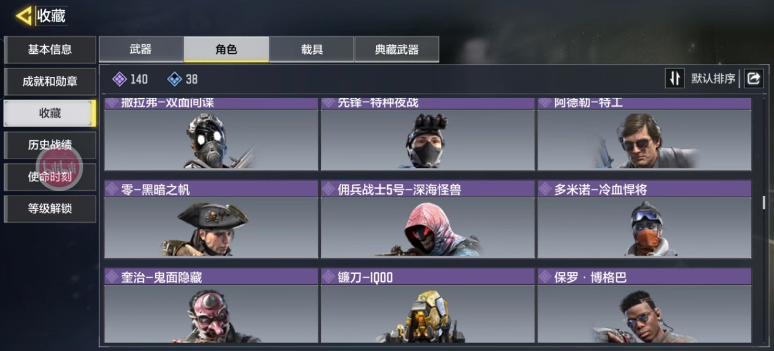The image size is (774, 351).
Task: Select the 佣兵战士5号-深海怪兽 character card
Action: [x=428, y=220]
